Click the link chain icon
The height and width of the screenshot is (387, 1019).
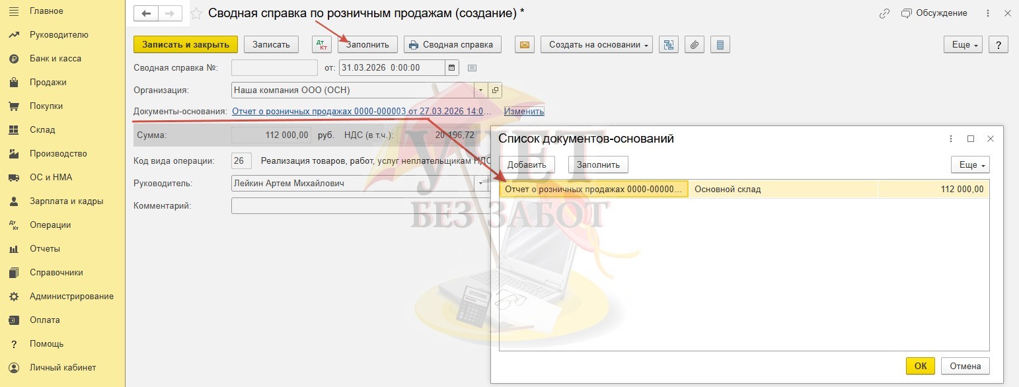point(884,13)
